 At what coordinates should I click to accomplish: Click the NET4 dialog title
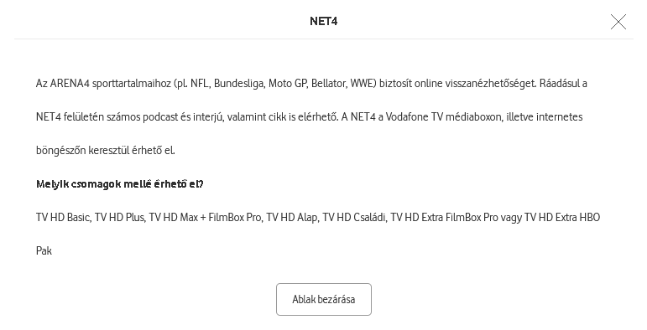(324, 22)
